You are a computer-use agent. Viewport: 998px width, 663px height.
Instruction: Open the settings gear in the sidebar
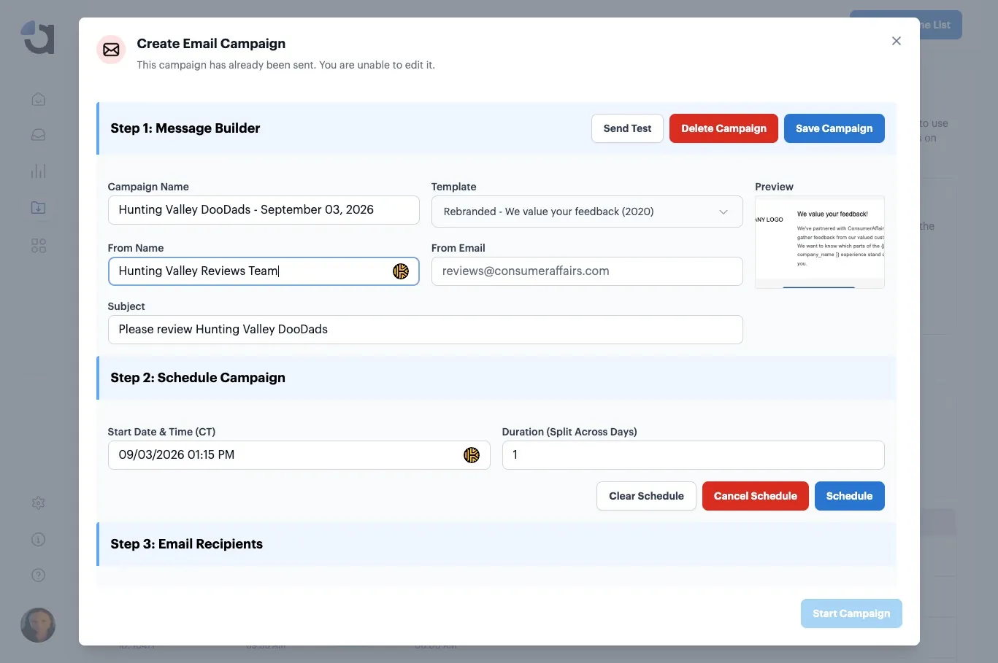[x=39, y=503]
